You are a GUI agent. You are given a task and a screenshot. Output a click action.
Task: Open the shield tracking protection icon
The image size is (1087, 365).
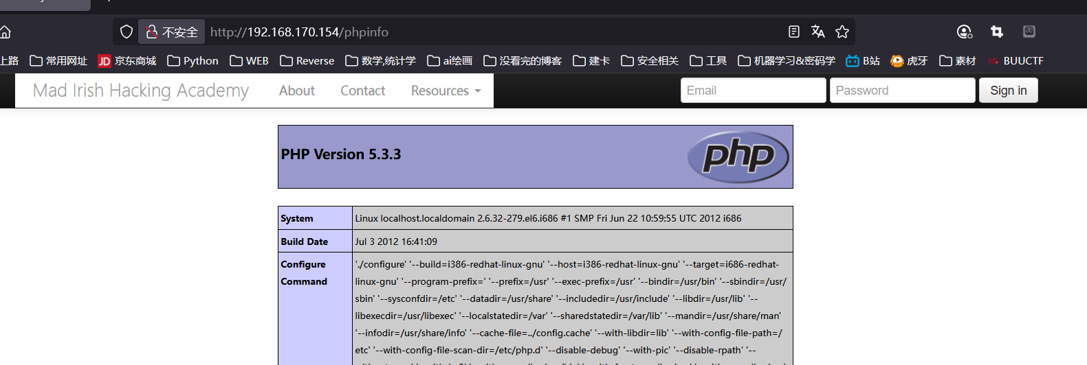[127, 32]
